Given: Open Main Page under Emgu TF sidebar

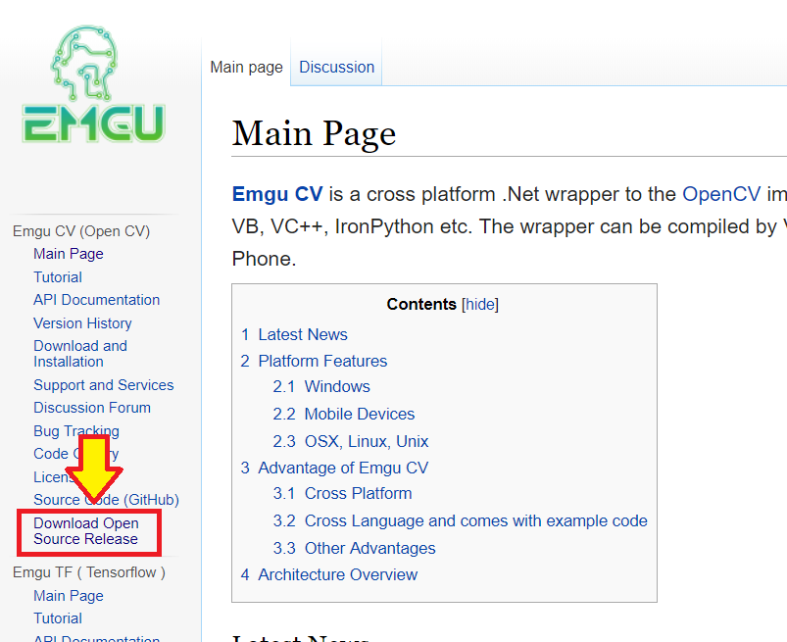Looking at the screenshot, I should [69, 595].
